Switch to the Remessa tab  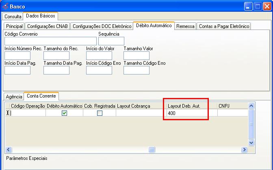(x=185, y=26)
